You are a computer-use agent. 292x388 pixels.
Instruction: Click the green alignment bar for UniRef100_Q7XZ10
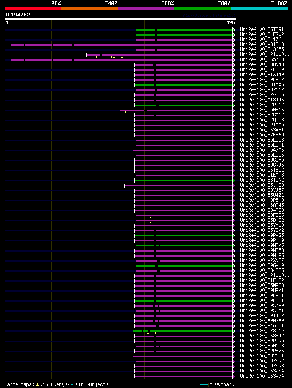[x=182, y=331]
